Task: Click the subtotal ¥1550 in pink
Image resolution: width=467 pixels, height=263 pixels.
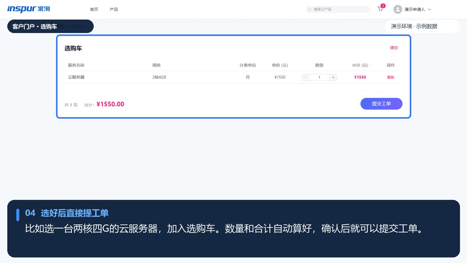Action: (x=360, y=77)
